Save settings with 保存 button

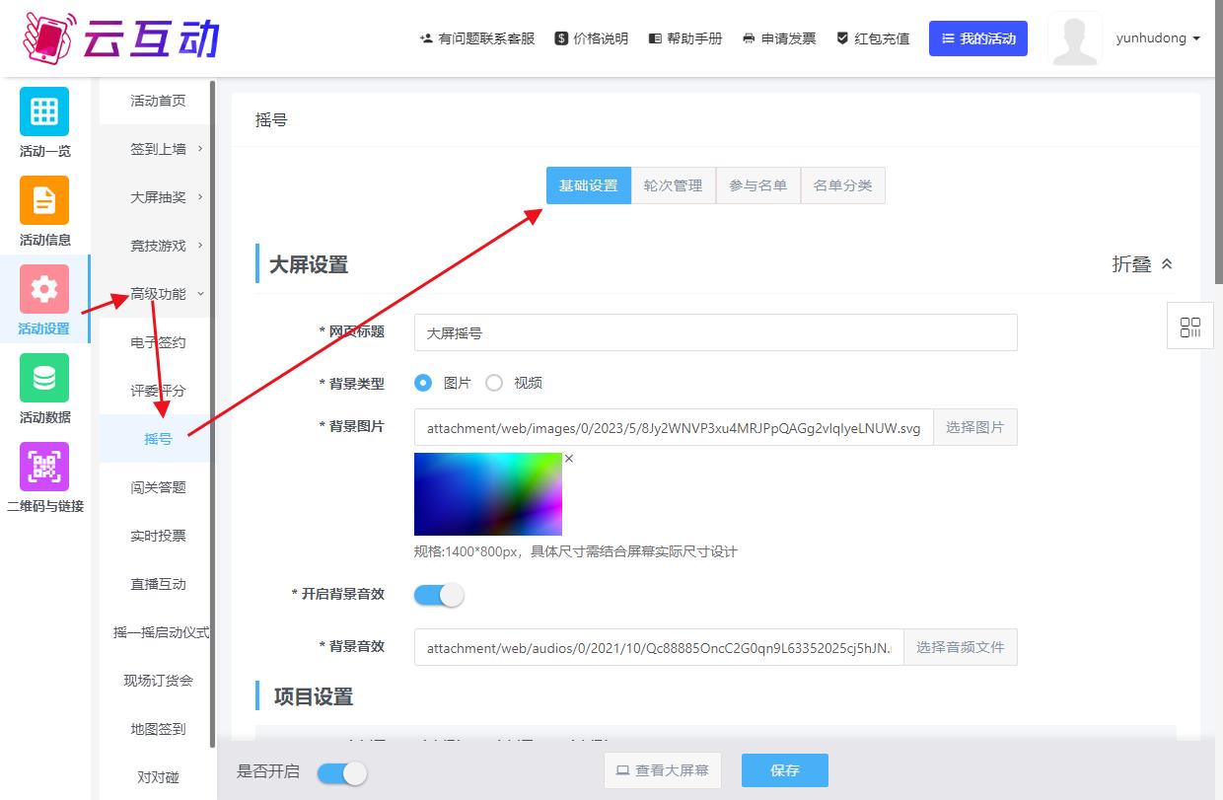[x=785, y=770]
